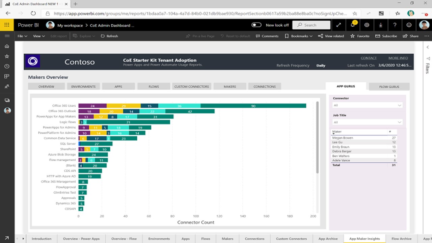Screen dimensions: 432x243
Task: Open the Introduction page tab
Action: coord(42,239)
